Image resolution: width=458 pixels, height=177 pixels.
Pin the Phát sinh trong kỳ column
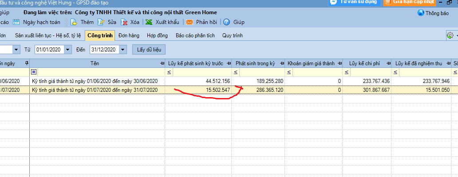282,63
